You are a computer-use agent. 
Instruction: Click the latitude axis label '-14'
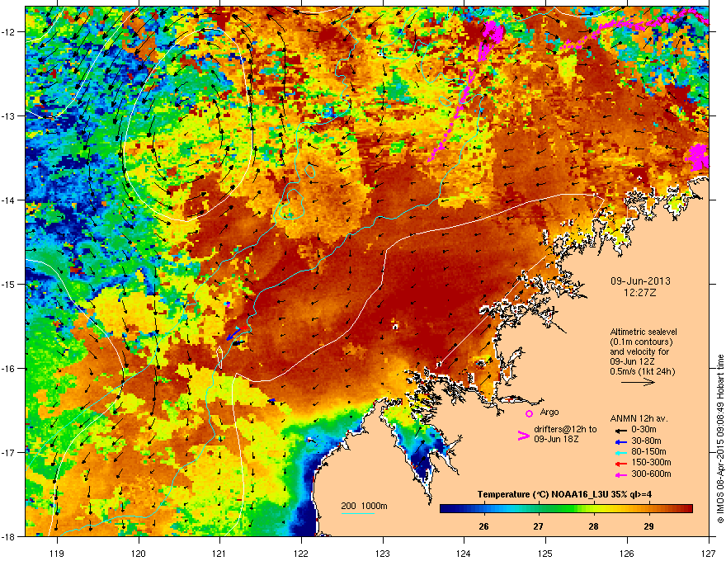(8, 200)
